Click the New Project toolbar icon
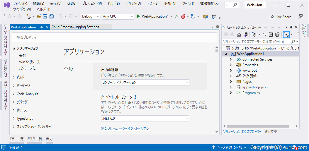 click(29, 16)
